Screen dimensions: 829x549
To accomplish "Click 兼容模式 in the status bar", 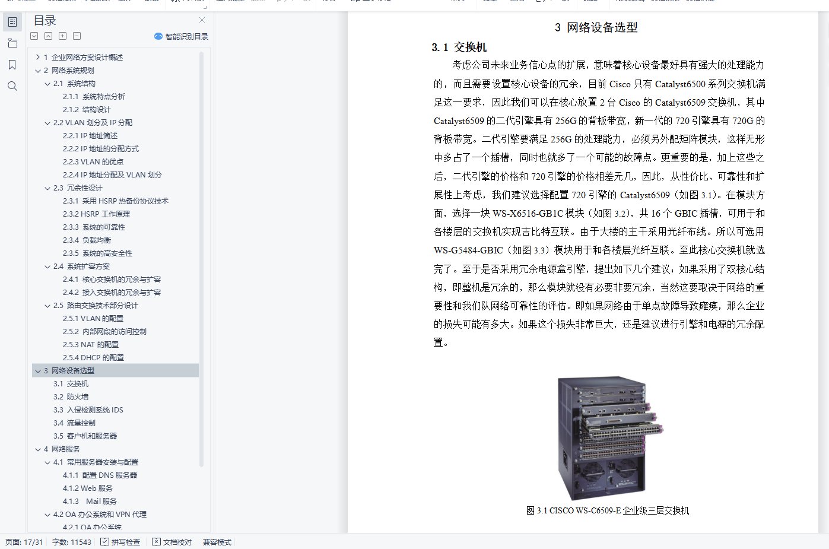I will click(217, 542).
